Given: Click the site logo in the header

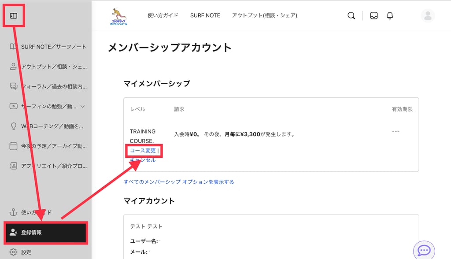Looking at the screenshot, I should [x=118, y=16].
